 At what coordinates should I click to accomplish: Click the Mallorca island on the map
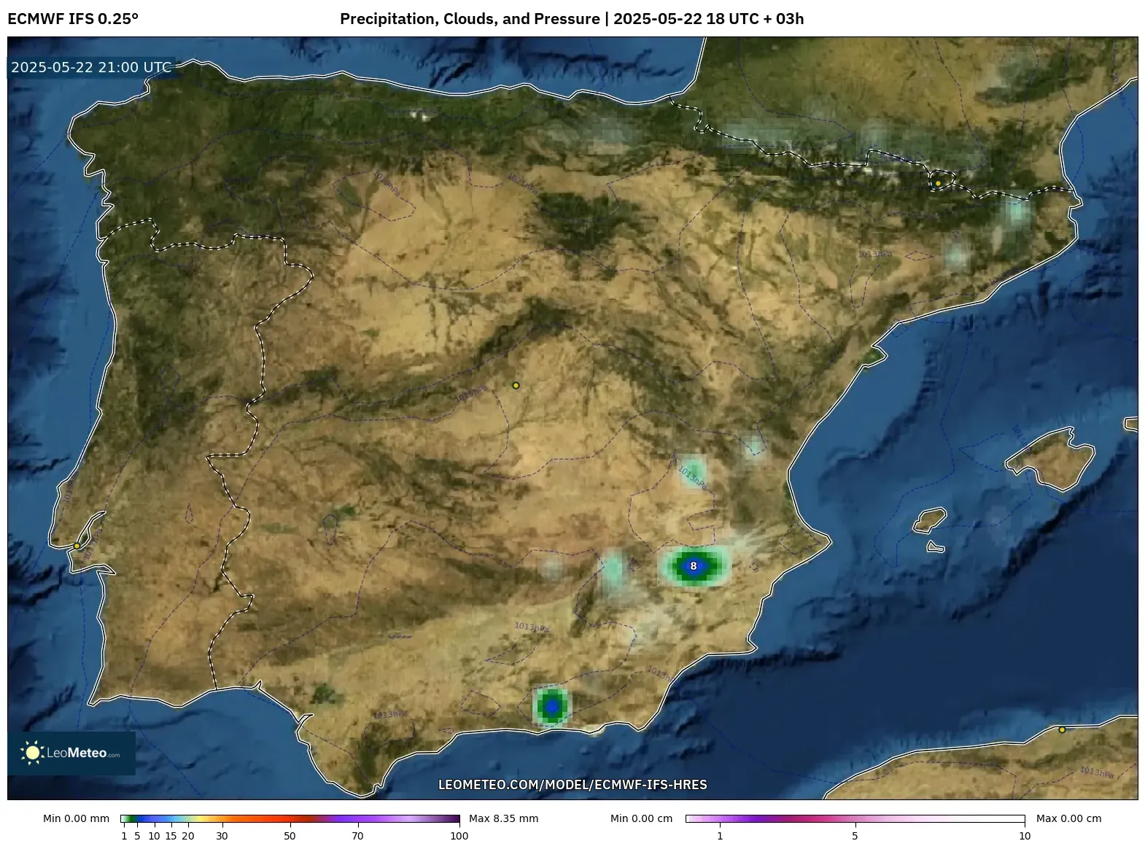1050,460
